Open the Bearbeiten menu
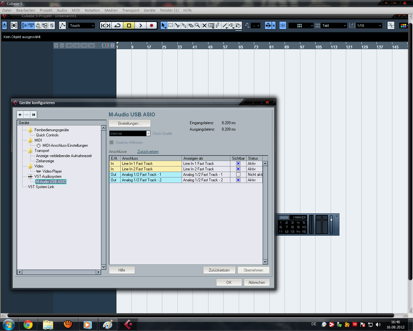The width and height of the screenshot is (413, 331). [x=25, y=10]
